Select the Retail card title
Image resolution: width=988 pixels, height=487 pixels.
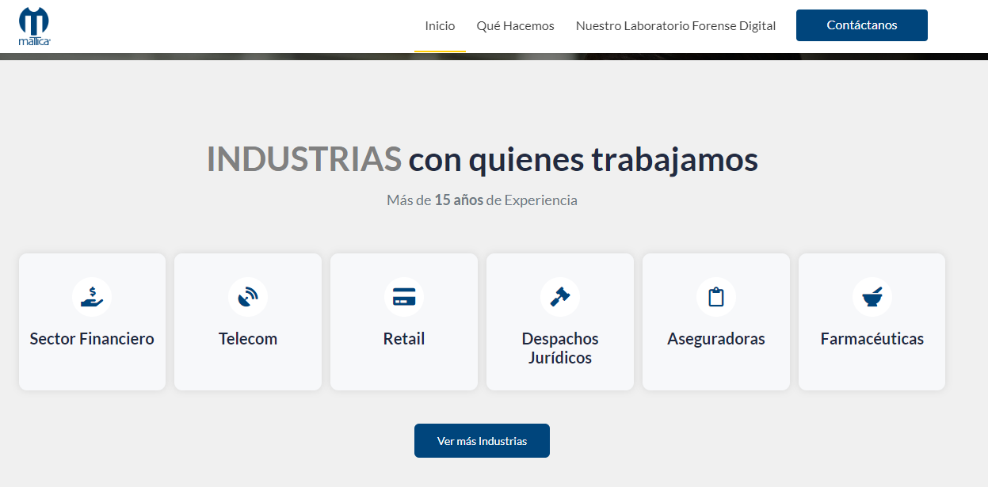point(404,339)
